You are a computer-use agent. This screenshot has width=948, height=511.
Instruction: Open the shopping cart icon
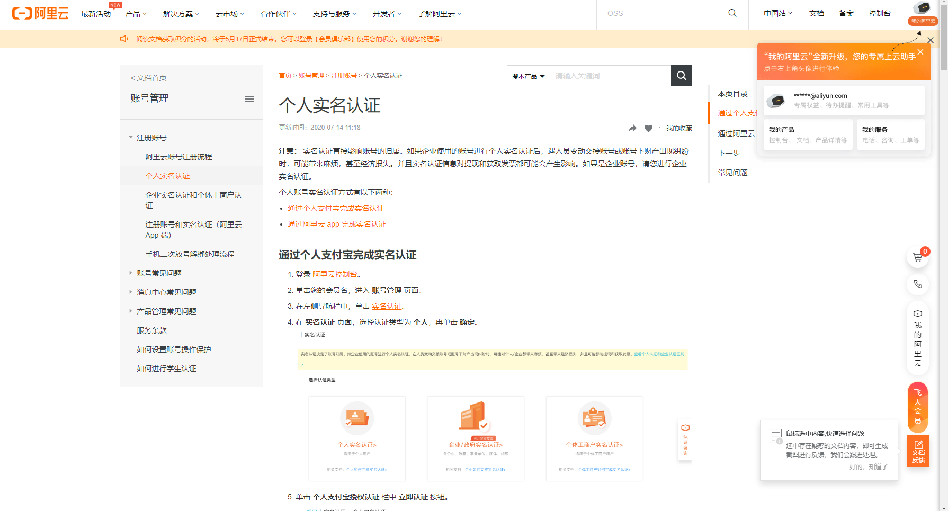coord(918,258)
